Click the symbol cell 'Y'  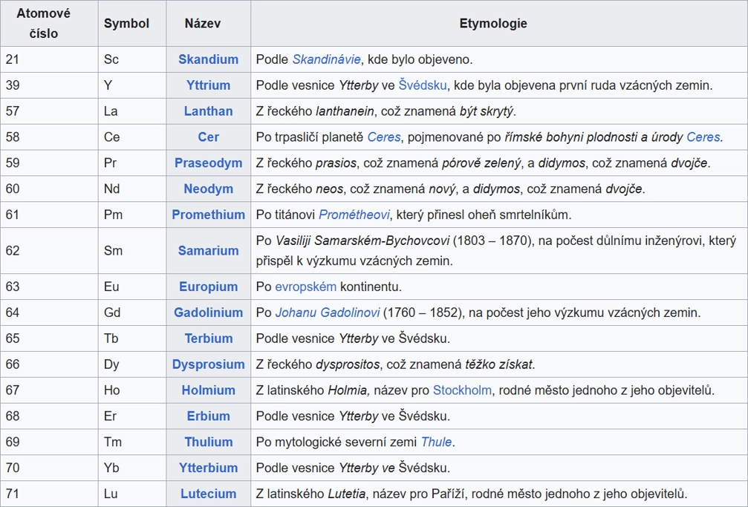point(132,85)
